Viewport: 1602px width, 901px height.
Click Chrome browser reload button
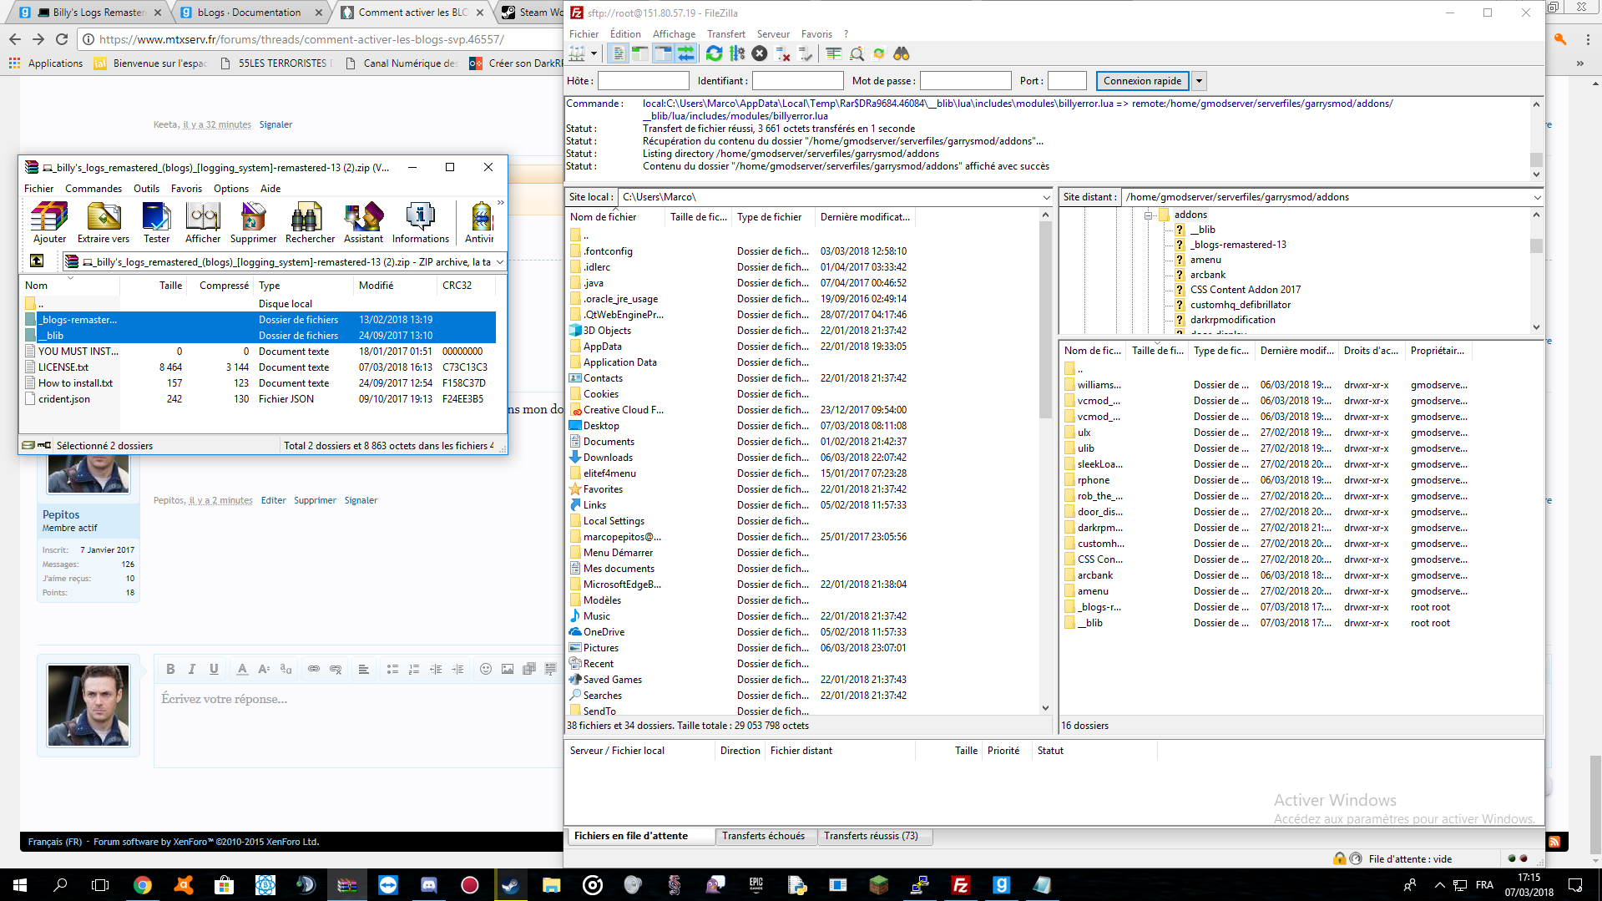click(62, 39)
